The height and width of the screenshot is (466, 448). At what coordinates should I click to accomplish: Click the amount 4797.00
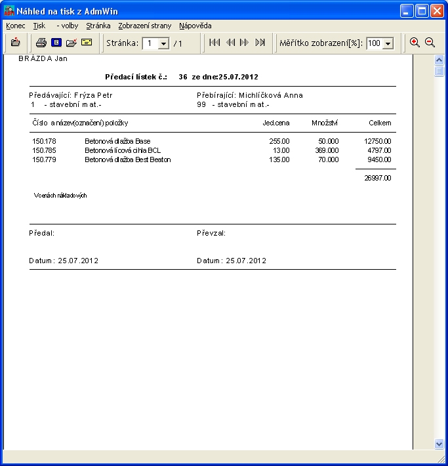tap(379, 150)
